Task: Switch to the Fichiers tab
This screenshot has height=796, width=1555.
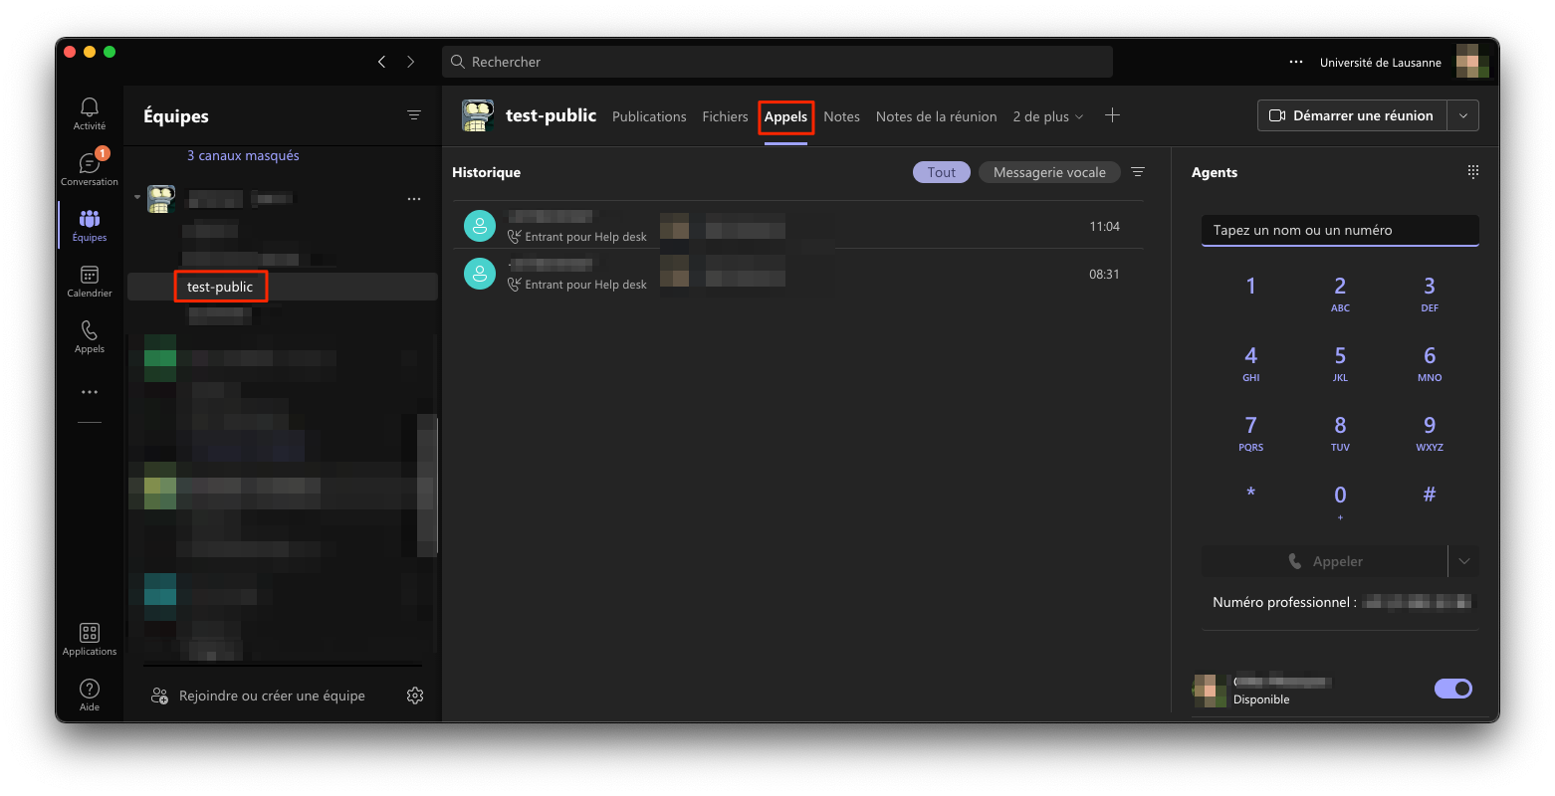Action: tap(725, 116)
